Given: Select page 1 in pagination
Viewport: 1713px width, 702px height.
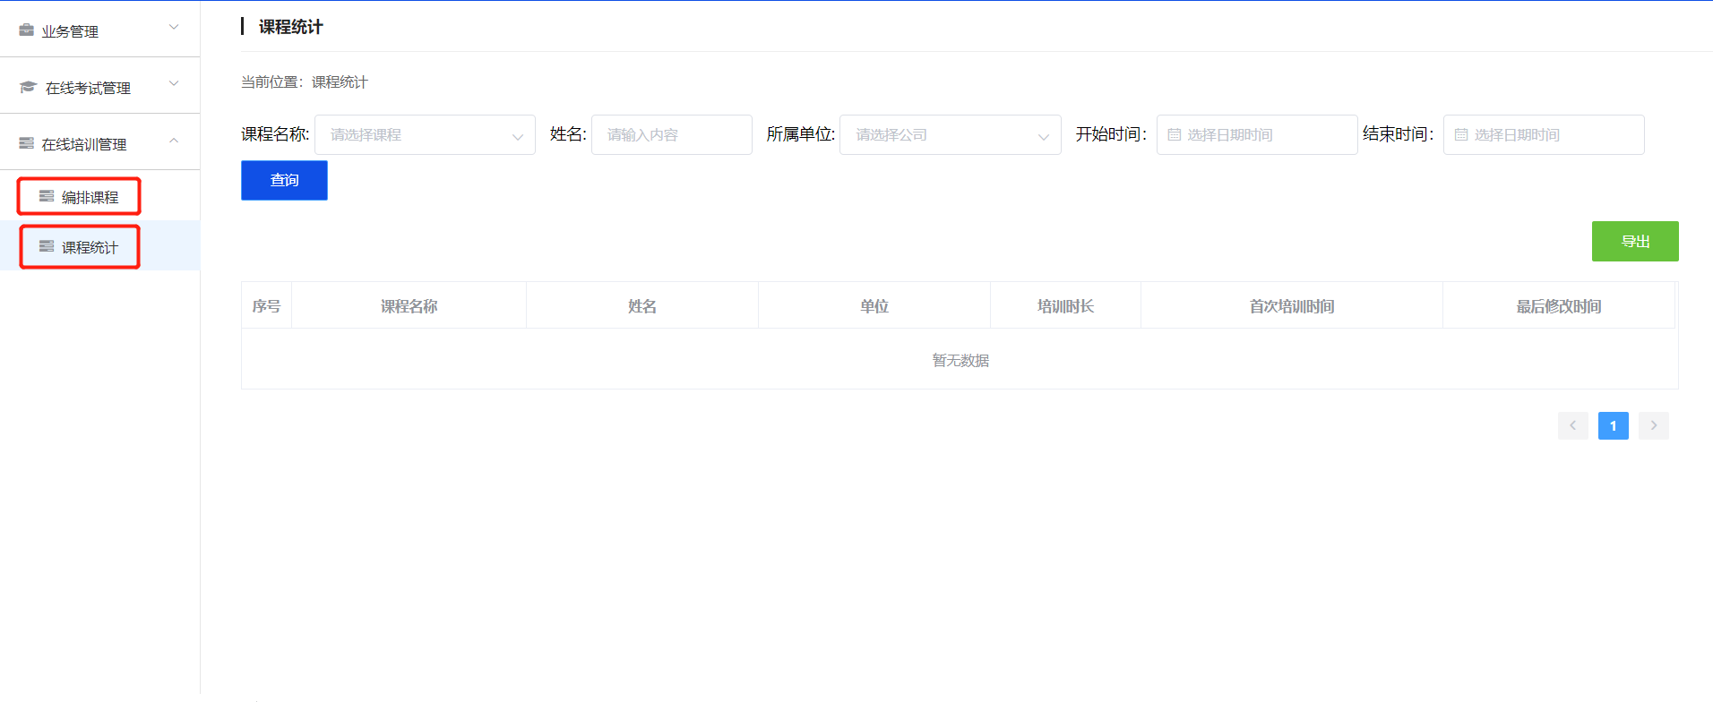Looking at the screenshot, I should tap(1613, 425).
